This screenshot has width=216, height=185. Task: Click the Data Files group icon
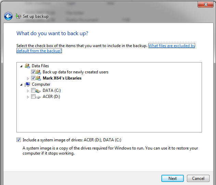coord(27,66)
